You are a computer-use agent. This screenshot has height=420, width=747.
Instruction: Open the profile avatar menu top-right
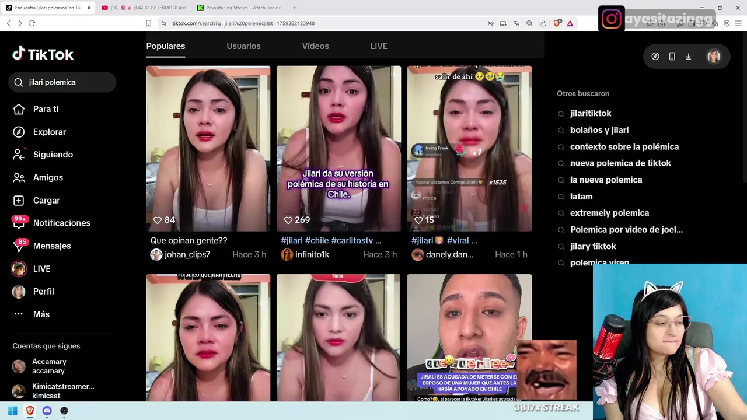tap(714, 57)
